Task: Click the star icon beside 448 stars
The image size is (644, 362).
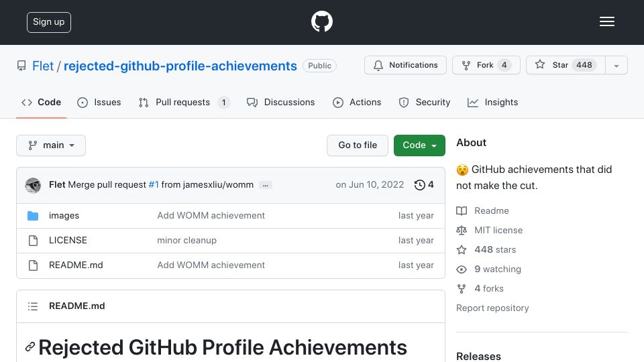Action: [462, 249]
